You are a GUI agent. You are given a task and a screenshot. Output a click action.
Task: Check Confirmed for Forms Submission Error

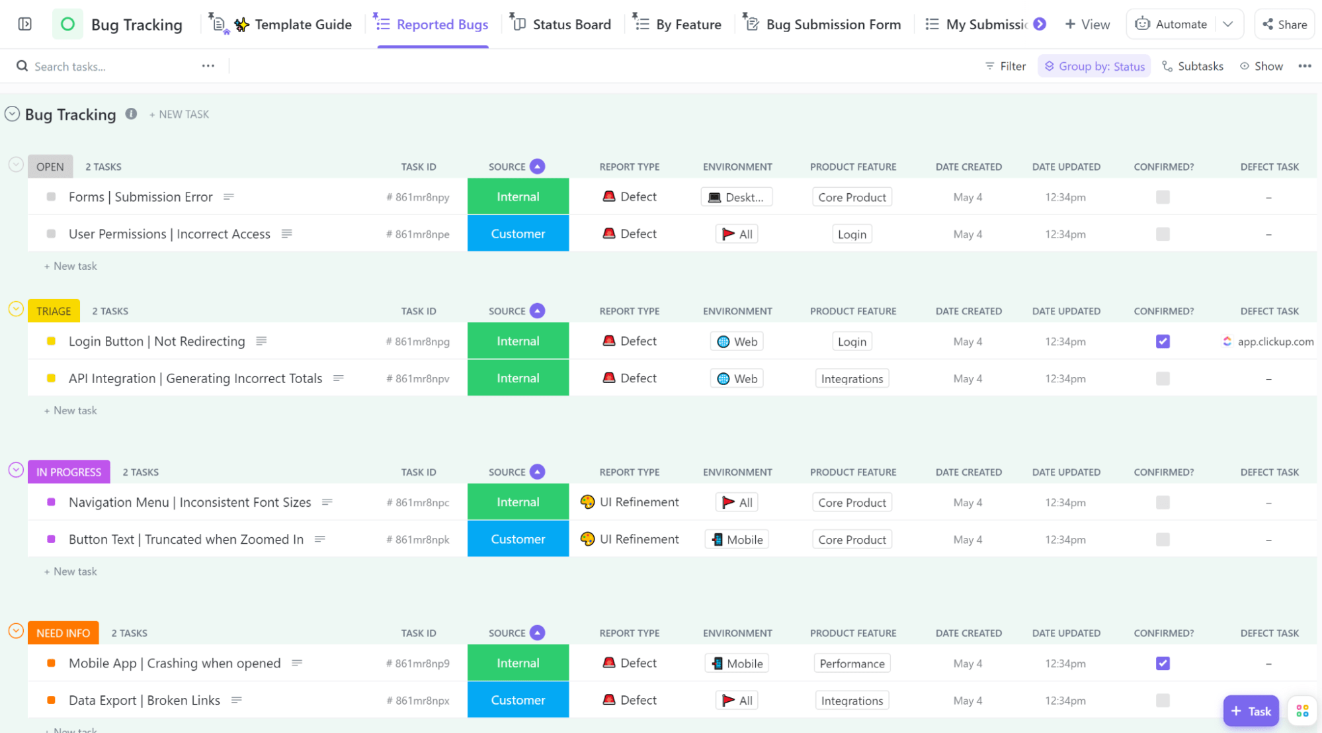1163,197
